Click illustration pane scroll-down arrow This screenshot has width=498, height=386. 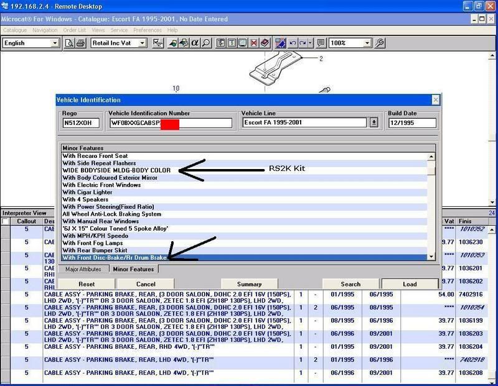point(492,203)
